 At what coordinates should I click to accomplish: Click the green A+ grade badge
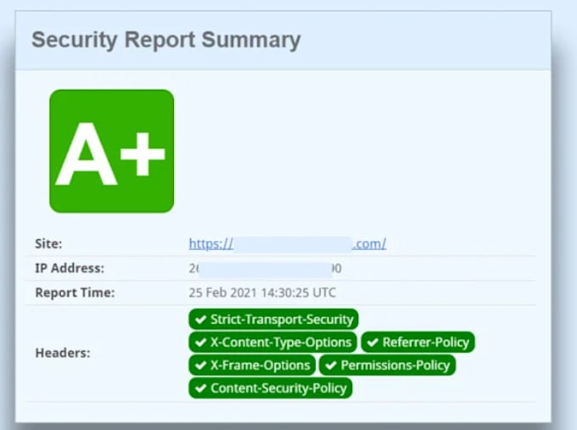[x=111, y=151]
